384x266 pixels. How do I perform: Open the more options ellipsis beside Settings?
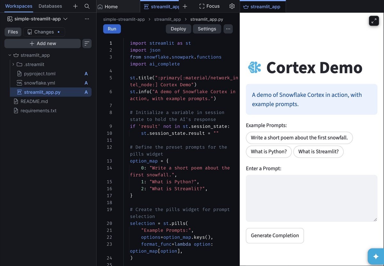[228, 29]
